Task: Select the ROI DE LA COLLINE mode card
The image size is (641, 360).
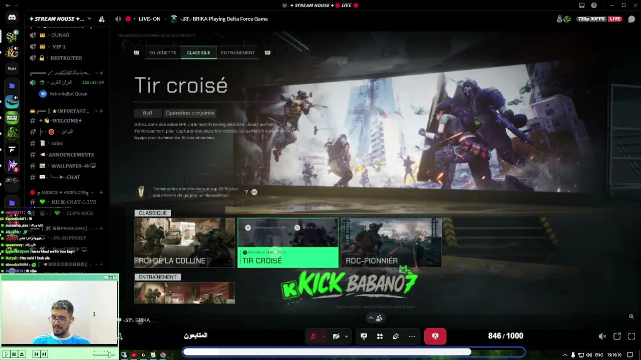Action: [184, 242]
